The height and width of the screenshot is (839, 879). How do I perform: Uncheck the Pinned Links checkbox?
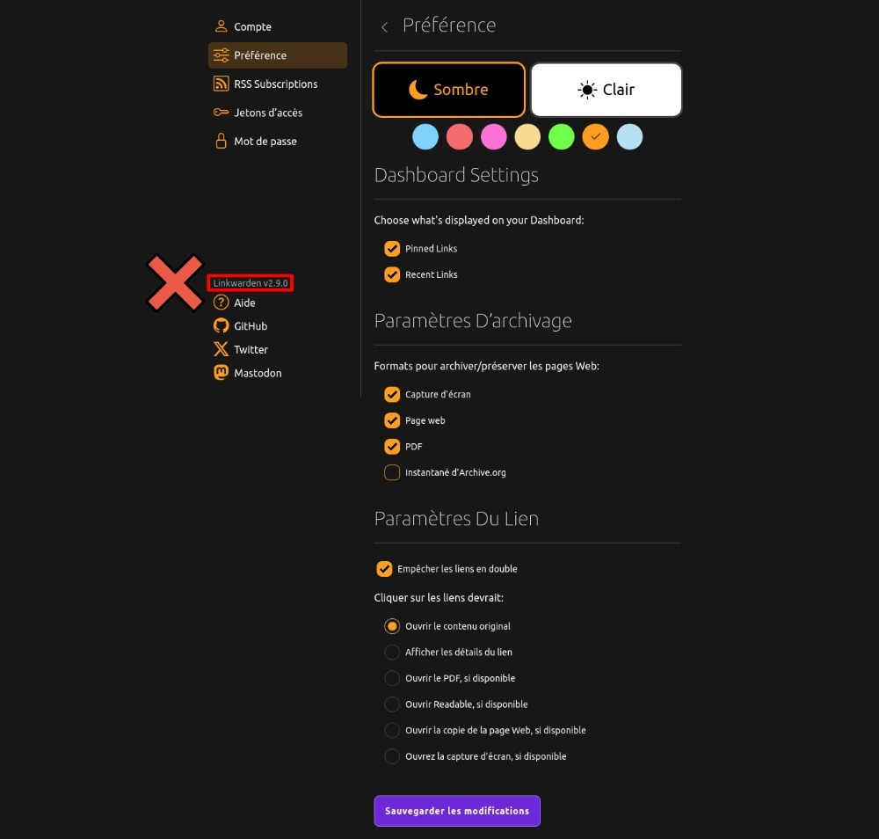tap(392, 249)
